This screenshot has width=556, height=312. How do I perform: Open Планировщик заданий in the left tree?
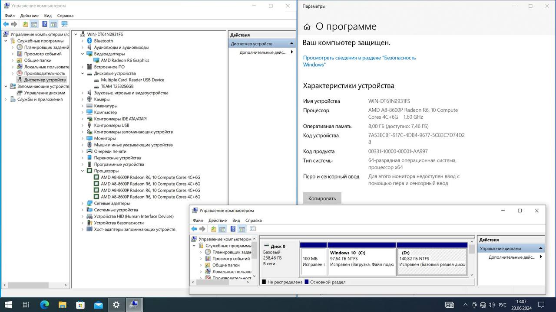tap(46, 47)
